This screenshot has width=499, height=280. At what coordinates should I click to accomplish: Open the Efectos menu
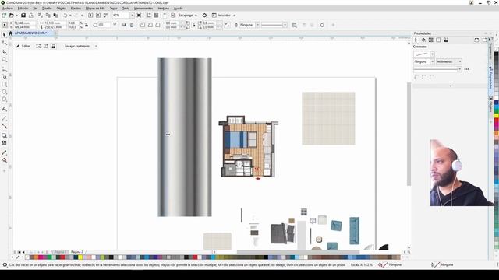pos(76,9)
